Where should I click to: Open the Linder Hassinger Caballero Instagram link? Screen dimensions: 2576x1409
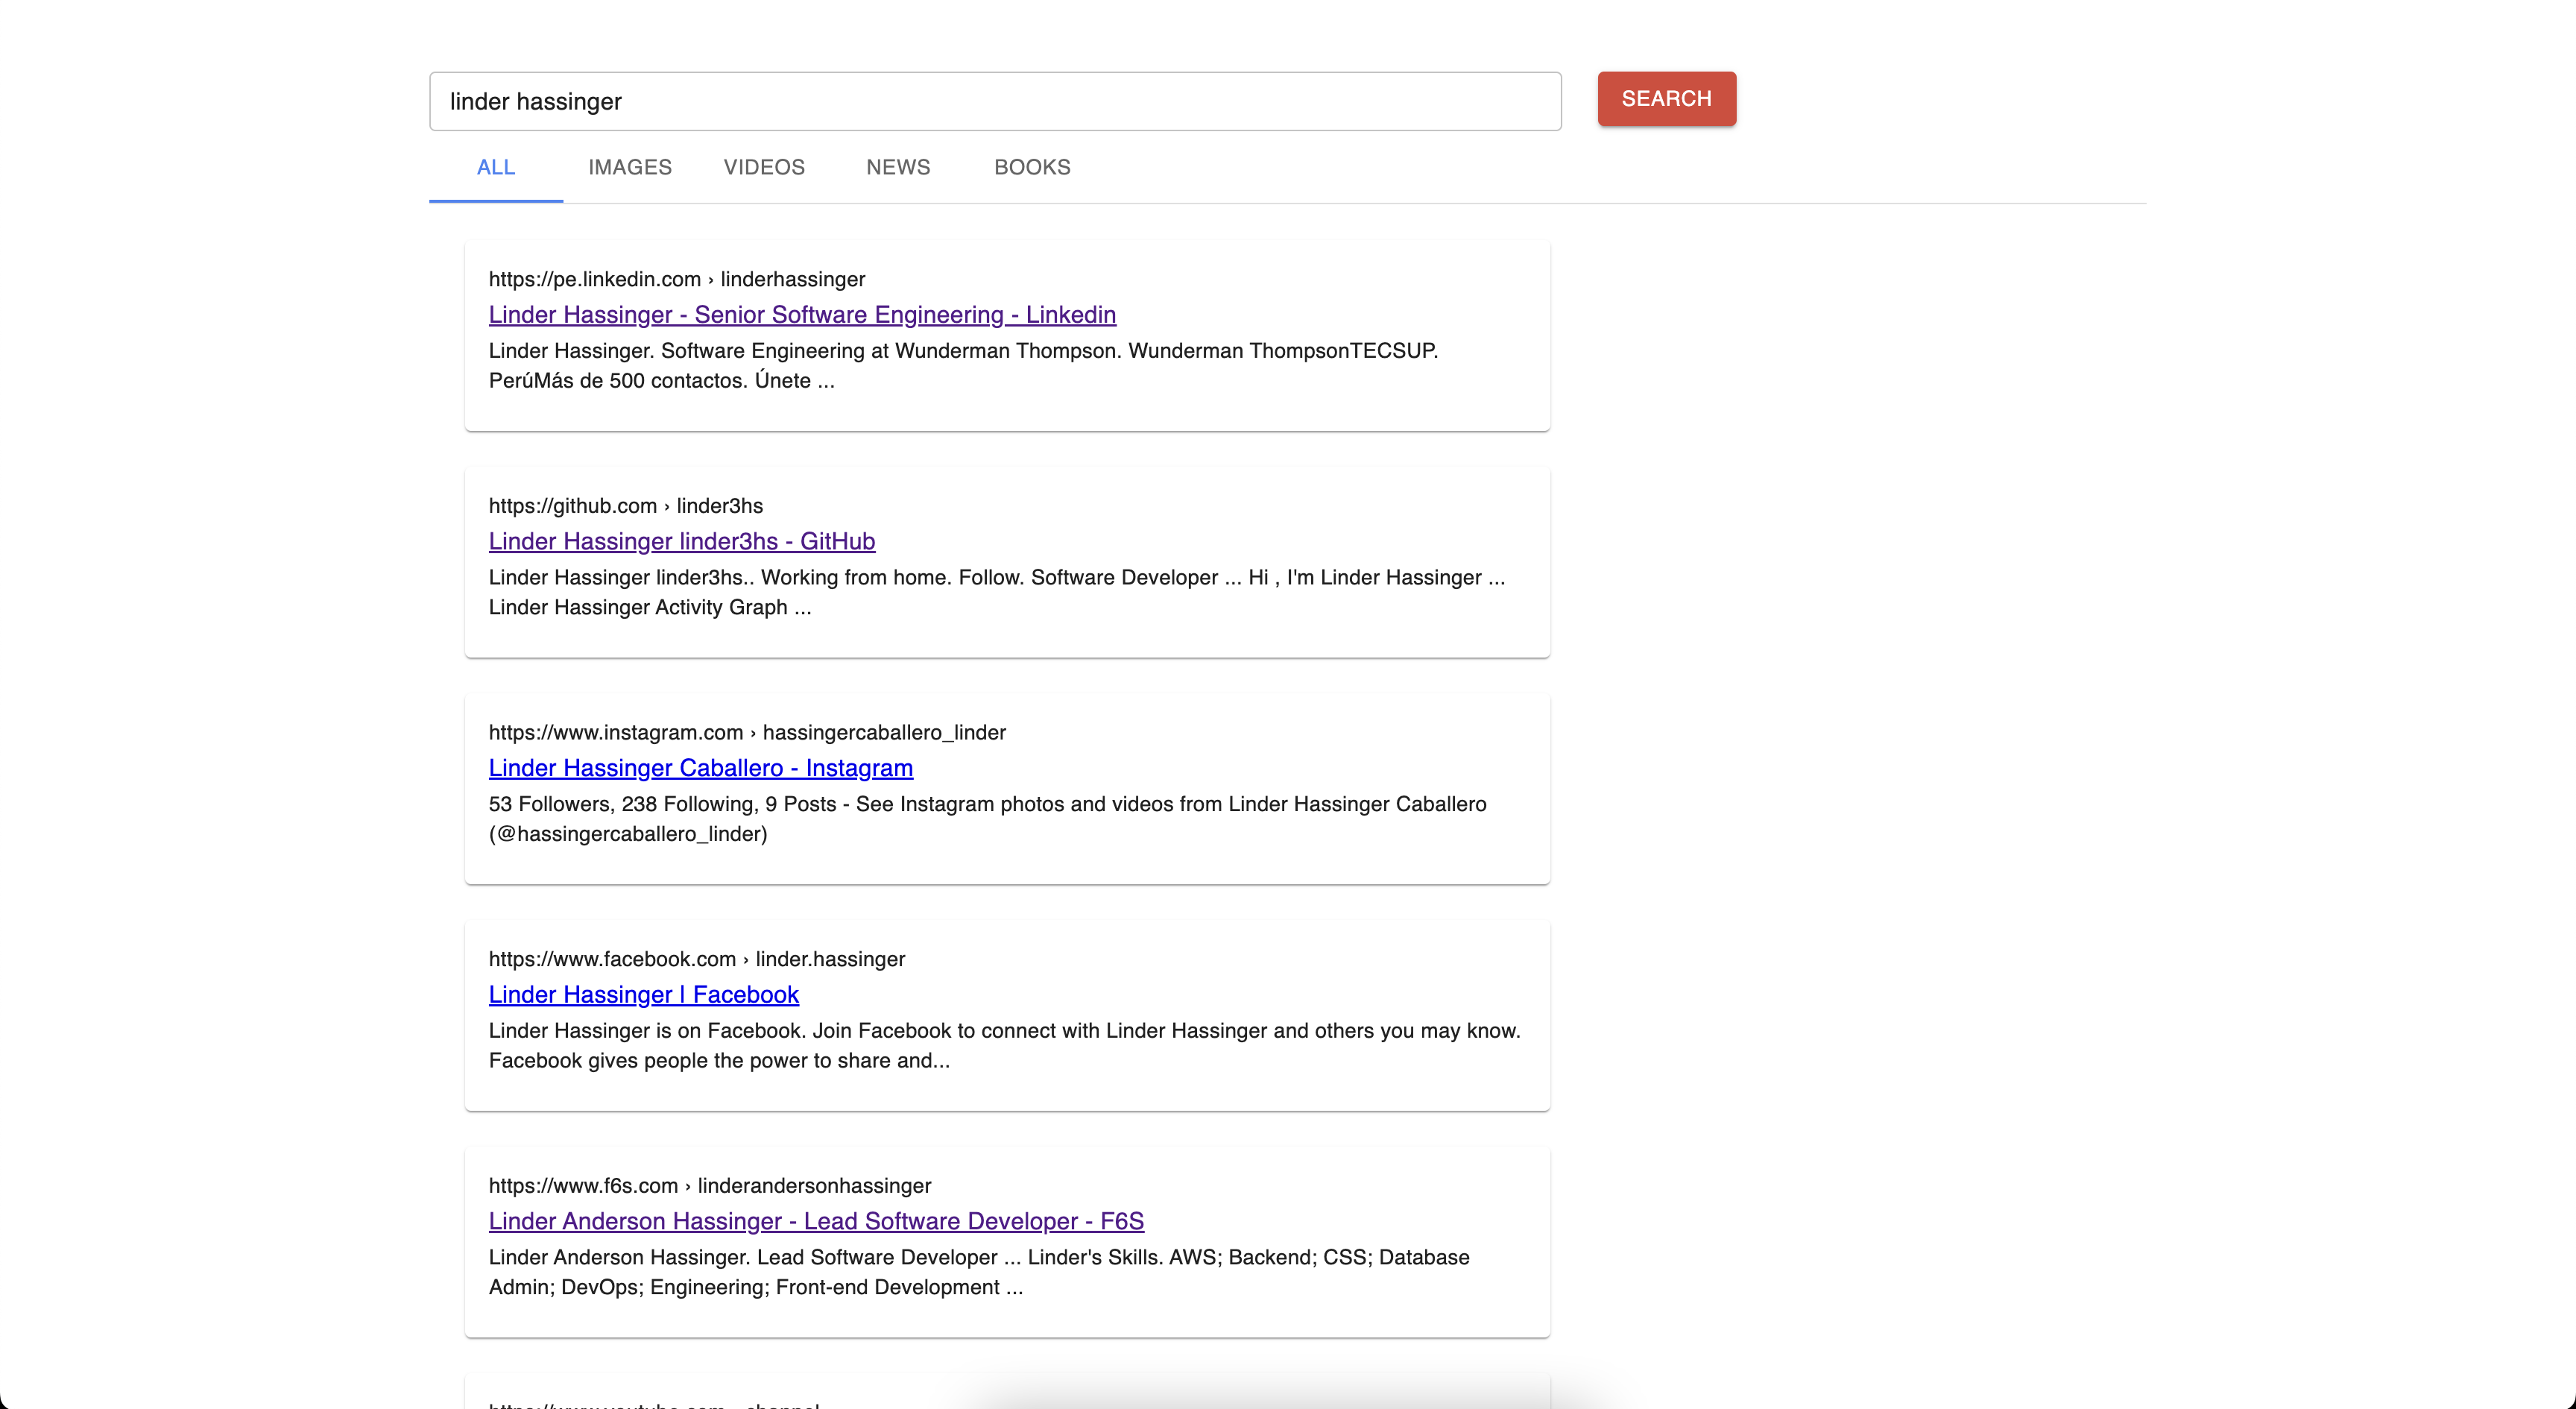[700, 767]
